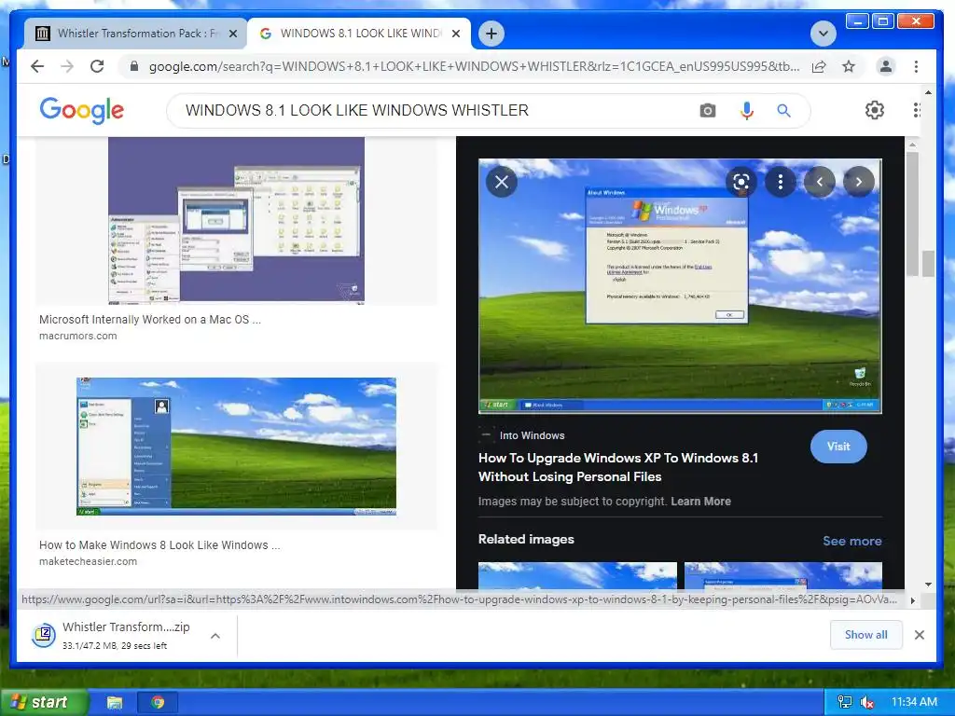Click the page scrollbar down arrow
Image resolution: width=955 pixels, height=716 pixels.
coord(928,585)
